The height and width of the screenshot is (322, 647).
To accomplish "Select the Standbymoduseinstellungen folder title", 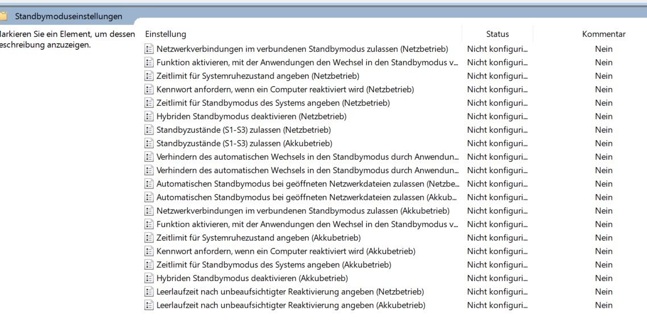I will pos(68,16).
